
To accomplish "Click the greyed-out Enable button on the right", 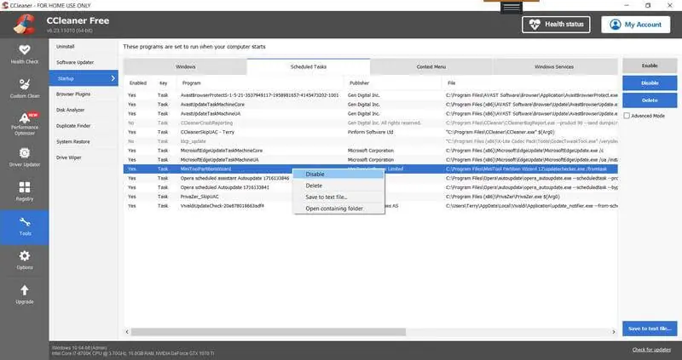I will (x=650, y=66).
